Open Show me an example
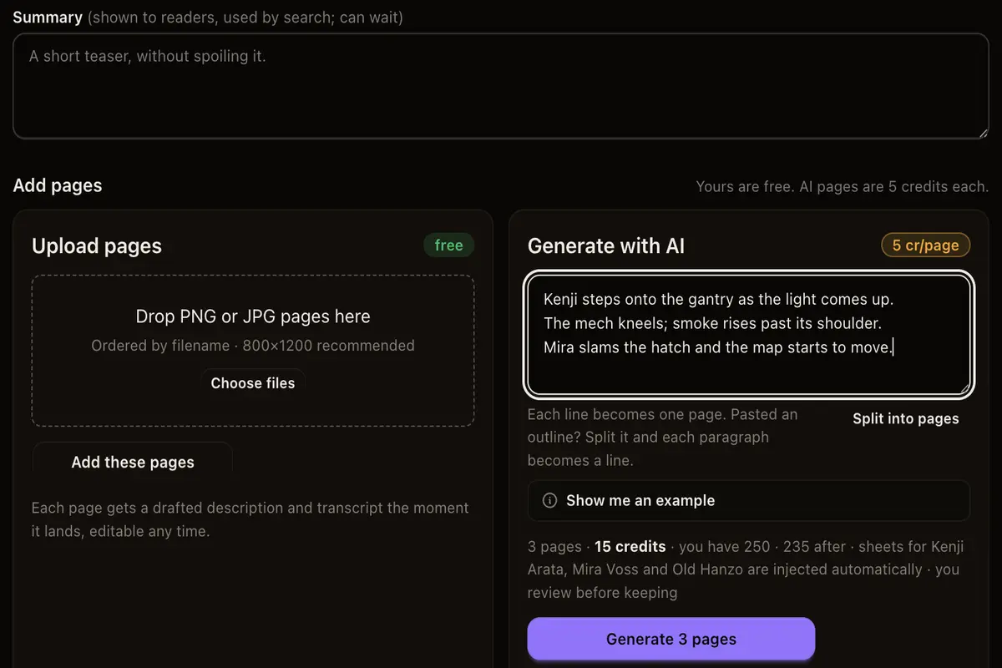1002x668 pixels. click(x=749, y=501)
